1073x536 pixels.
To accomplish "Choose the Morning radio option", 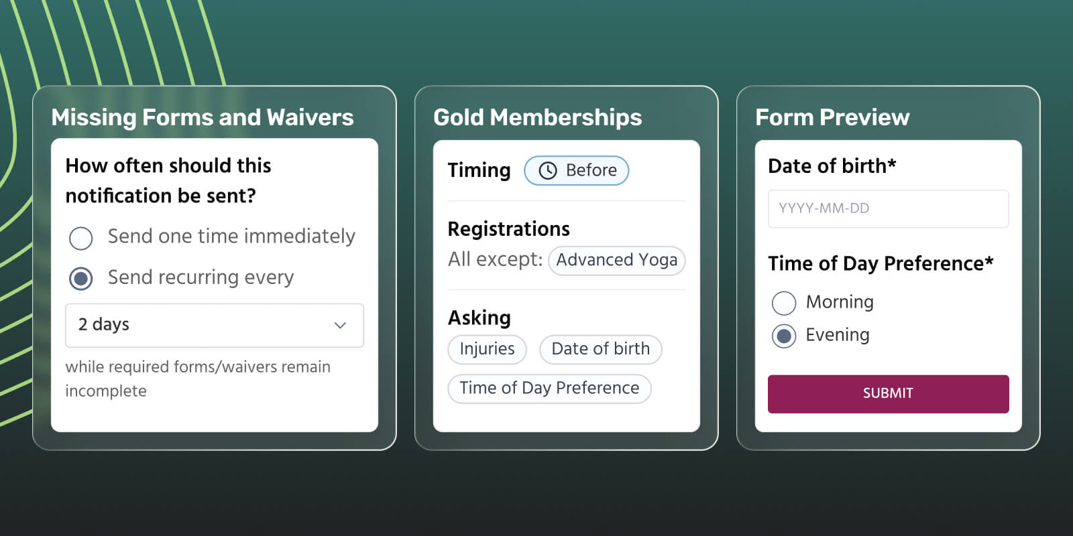I will tap(784, 303).
